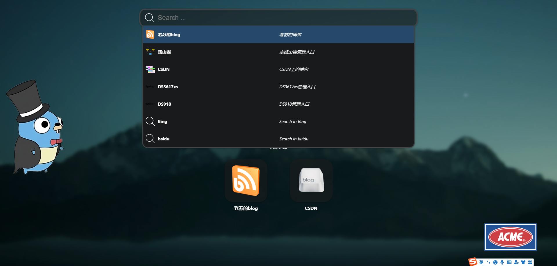Open the orange RSS 老苏的blog tile
This screenshot has width=557, height=266.
(x=246, y=180)
